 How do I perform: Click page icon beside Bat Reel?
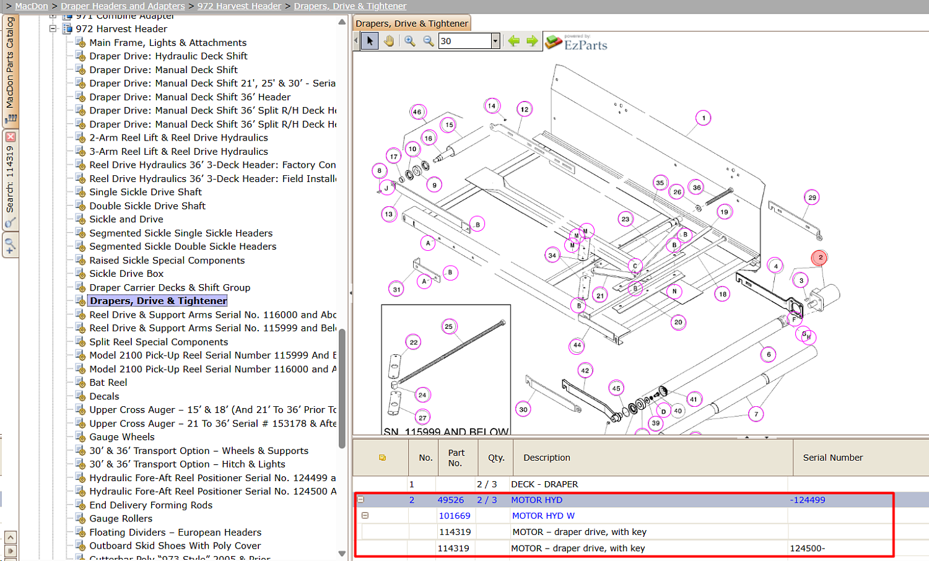tap(81, 383)
